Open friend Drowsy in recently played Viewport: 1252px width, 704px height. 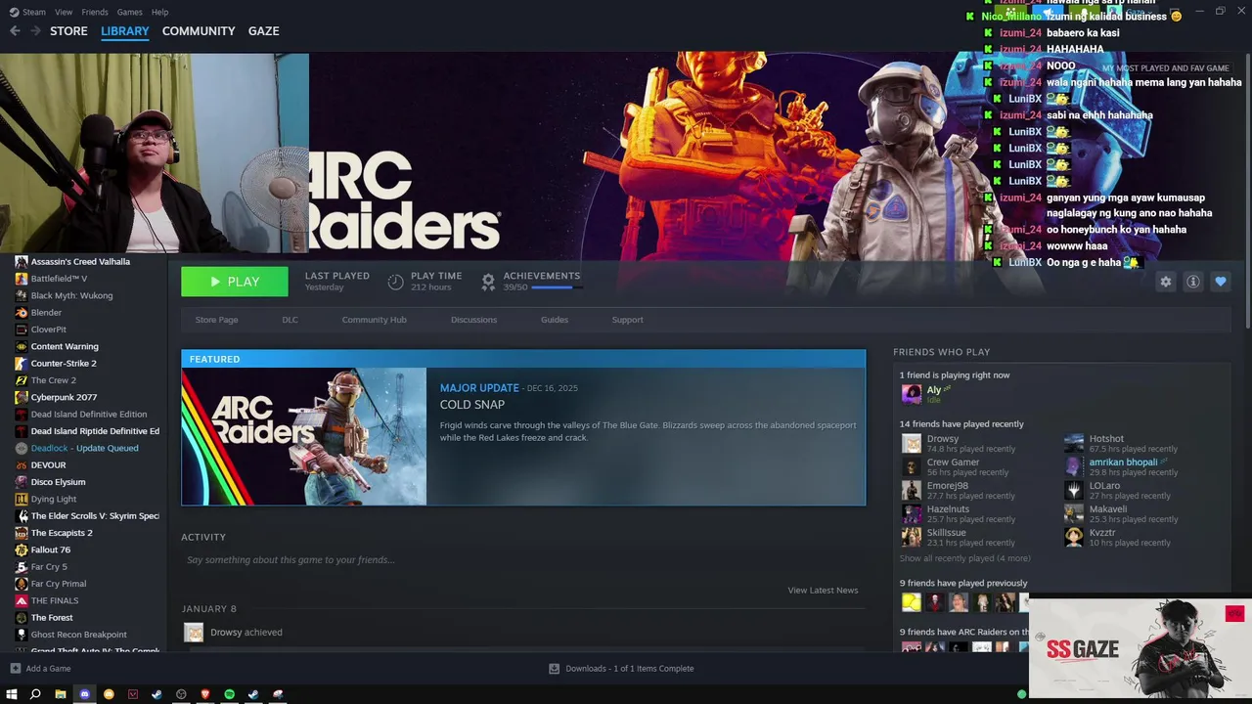[943, 439]
